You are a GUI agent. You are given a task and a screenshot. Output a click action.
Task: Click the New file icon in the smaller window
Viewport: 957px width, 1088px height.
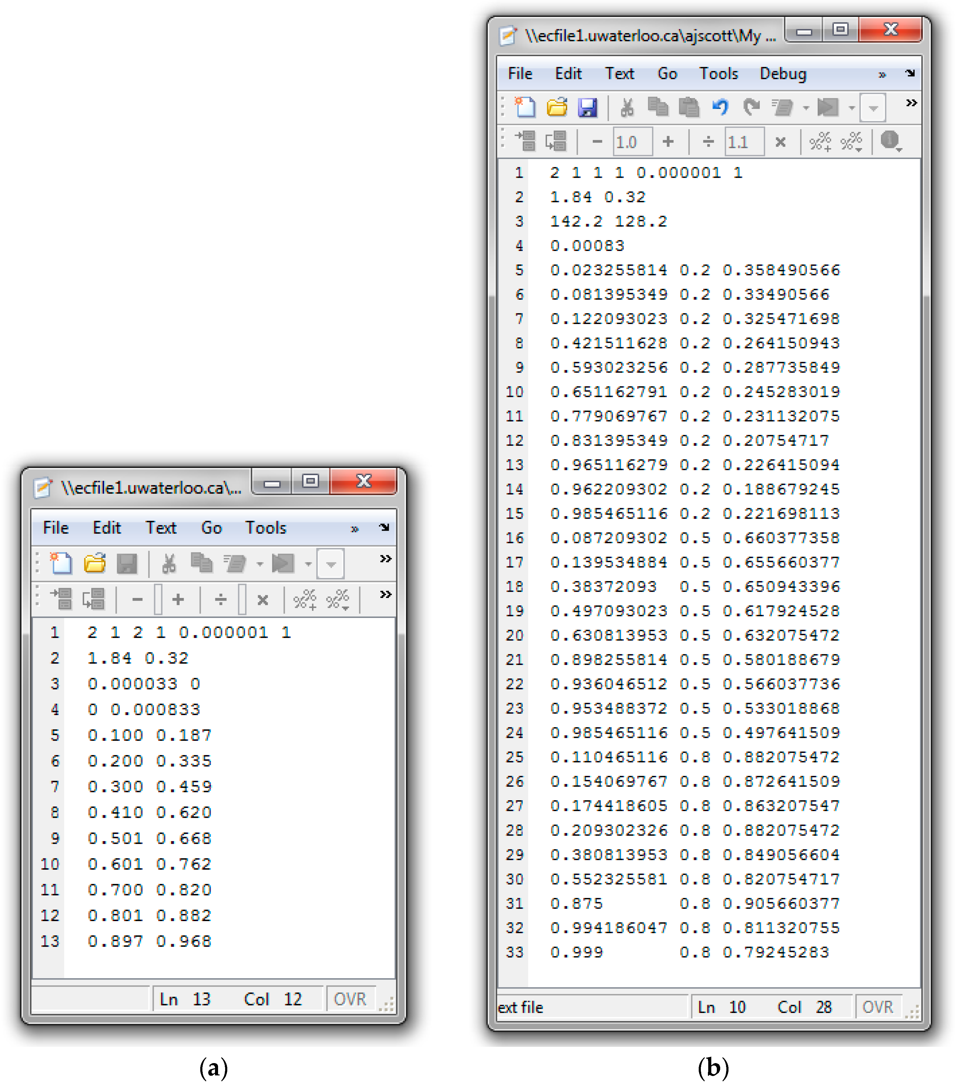pyautogui.click(x=61, y=563)
